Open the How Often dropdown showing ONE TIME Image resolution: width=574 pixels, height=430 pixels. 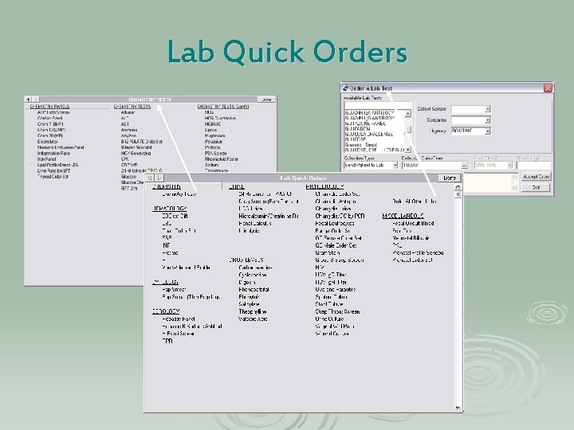click(x=510, y=166)
